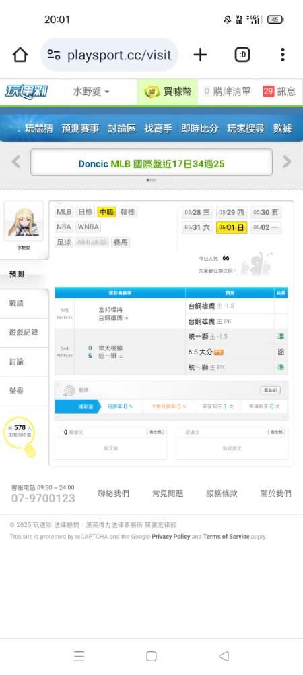Select date 05/31 六
Image resolution: width=303 pixels, height=675 pixels.
click(x=197, y=227)
